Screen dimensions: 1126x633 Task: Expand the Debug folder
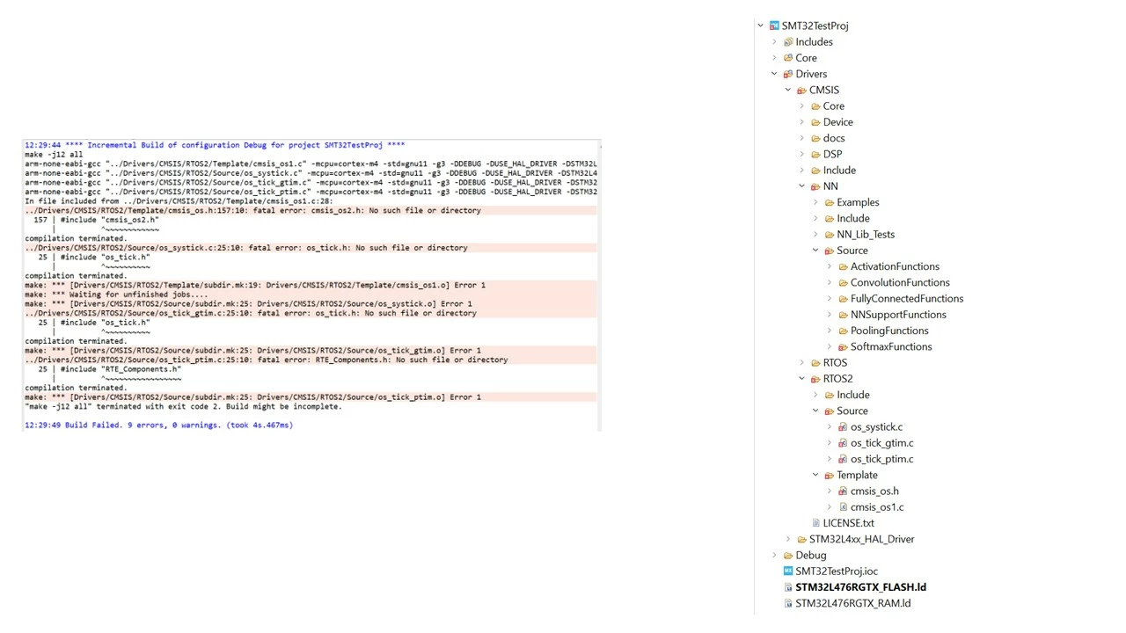tap(775, 555)
